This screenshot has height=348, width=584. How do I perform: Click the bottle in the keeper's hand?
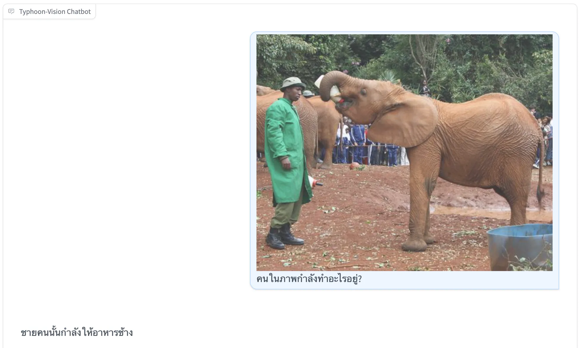pyautogui.click(x=315, y=181)
